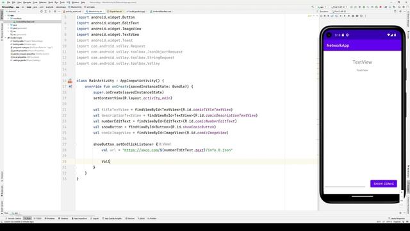The image size is (410, 231).
Task: Collapse the Gradle Scripts node
Action: (6, 38)
